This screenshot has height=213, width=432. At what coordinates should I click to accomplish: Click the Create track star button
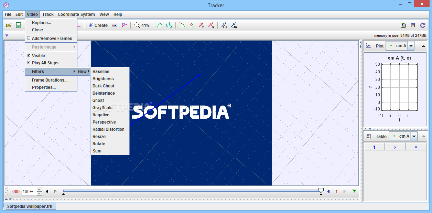point(98,25)
